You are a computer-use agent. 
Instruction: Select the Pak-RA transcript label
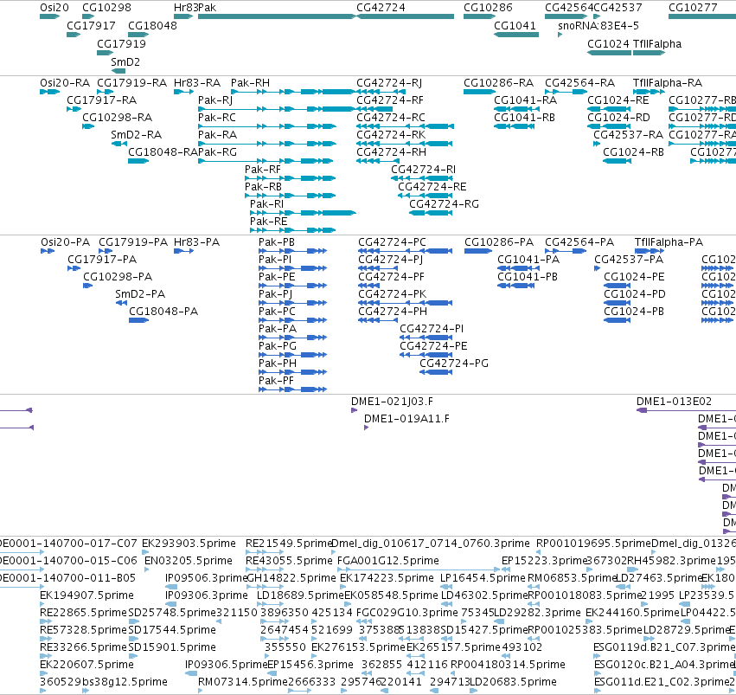click(x=217, y=135)
